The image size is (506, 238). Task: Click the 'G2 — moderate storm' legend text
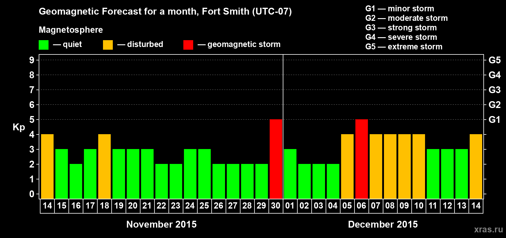407,18
